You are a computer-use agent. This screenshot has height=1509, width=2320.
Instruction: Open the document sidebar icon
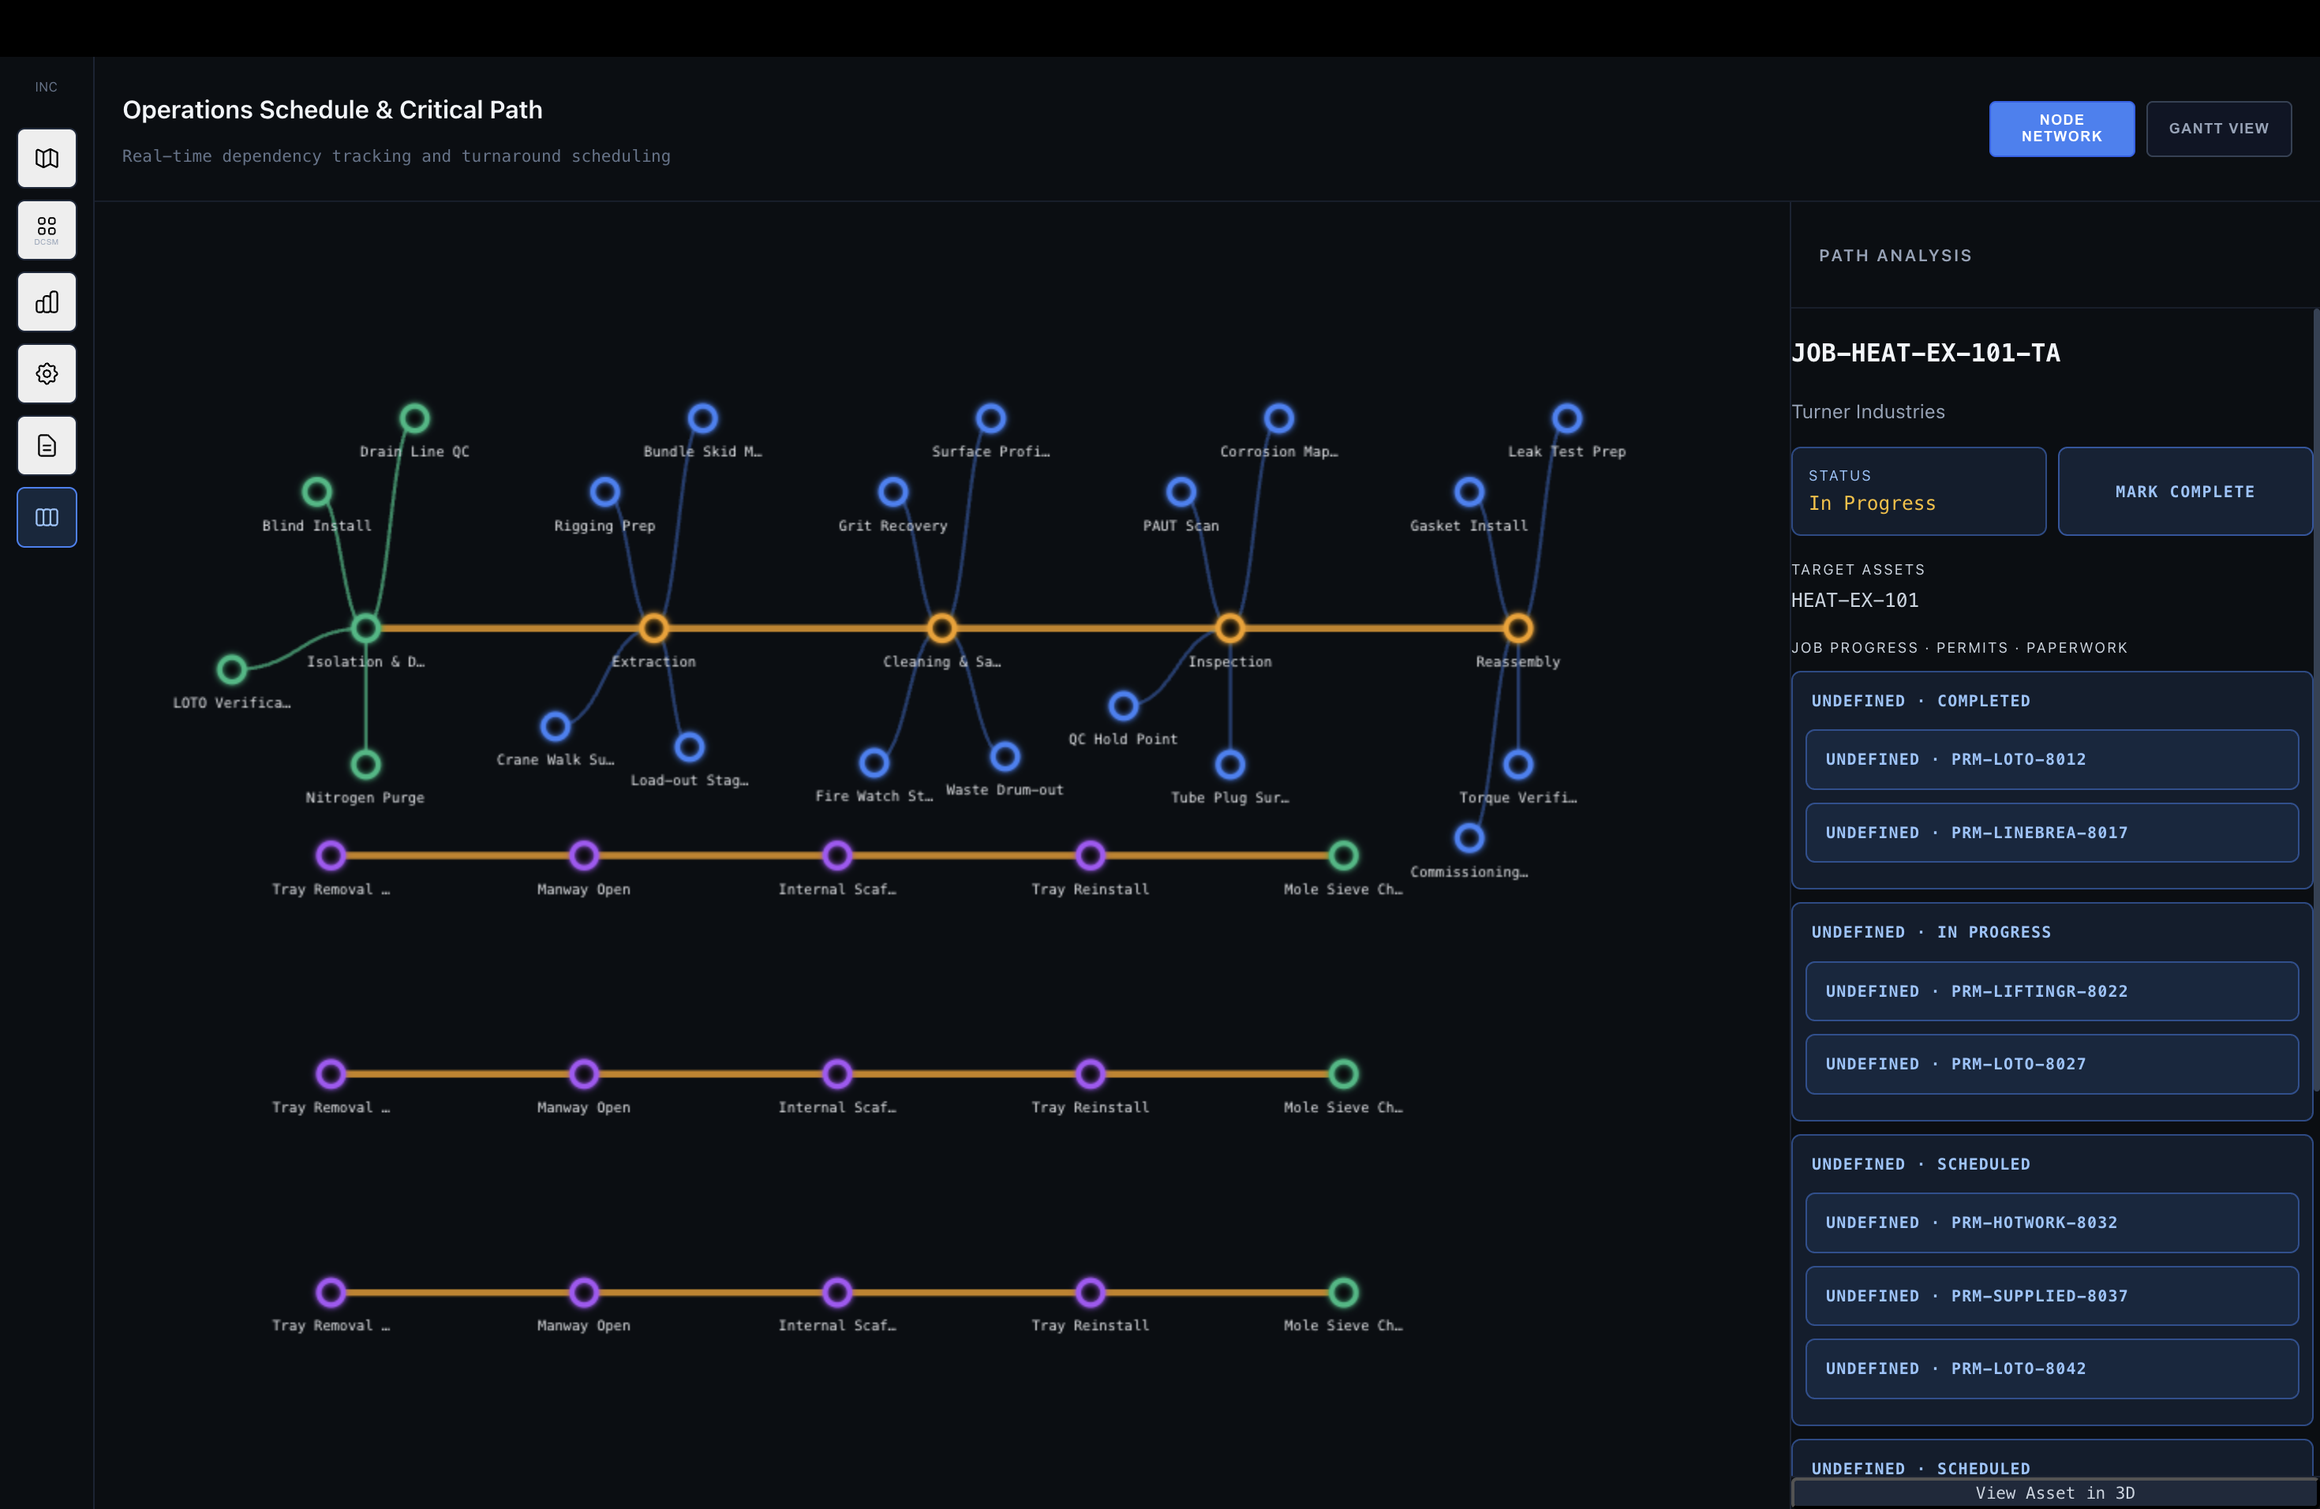pyautogui.click(x=47, y=445)
